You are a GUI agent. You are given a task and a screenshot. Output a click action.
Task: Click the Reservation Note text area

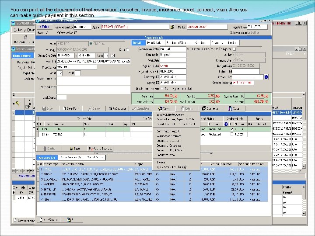(x=94, y=80)
